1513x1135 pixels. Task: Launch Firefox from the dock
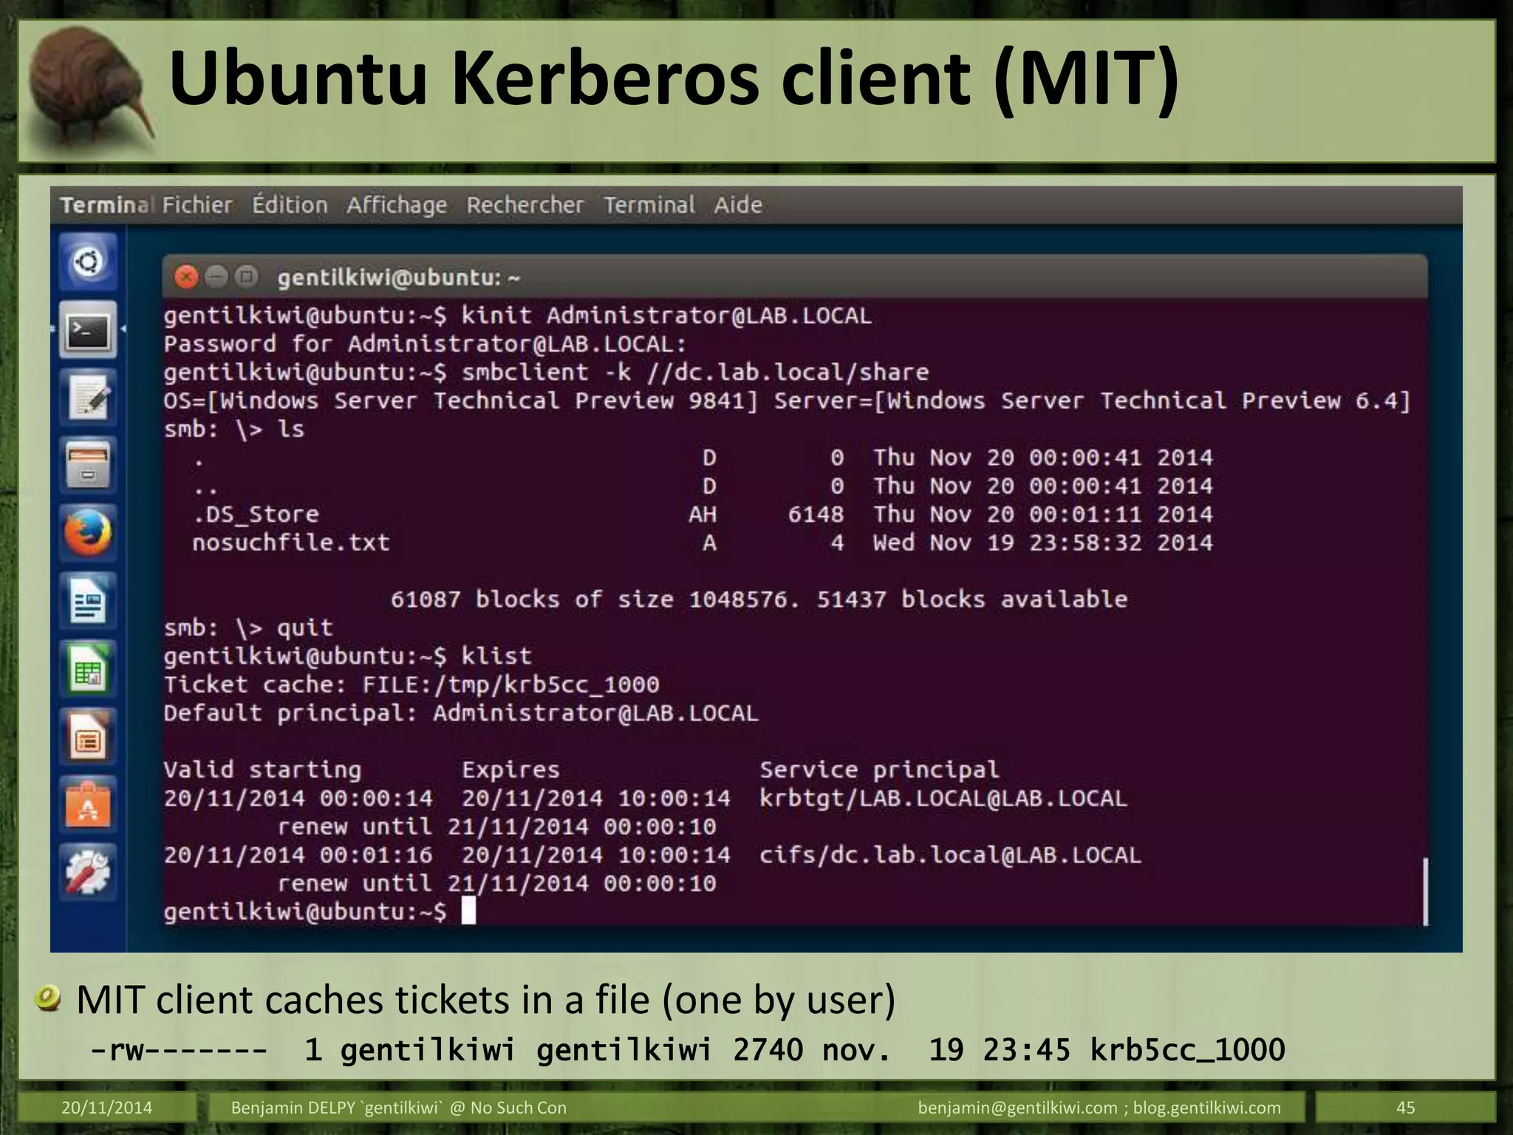(x=88, y=534)
